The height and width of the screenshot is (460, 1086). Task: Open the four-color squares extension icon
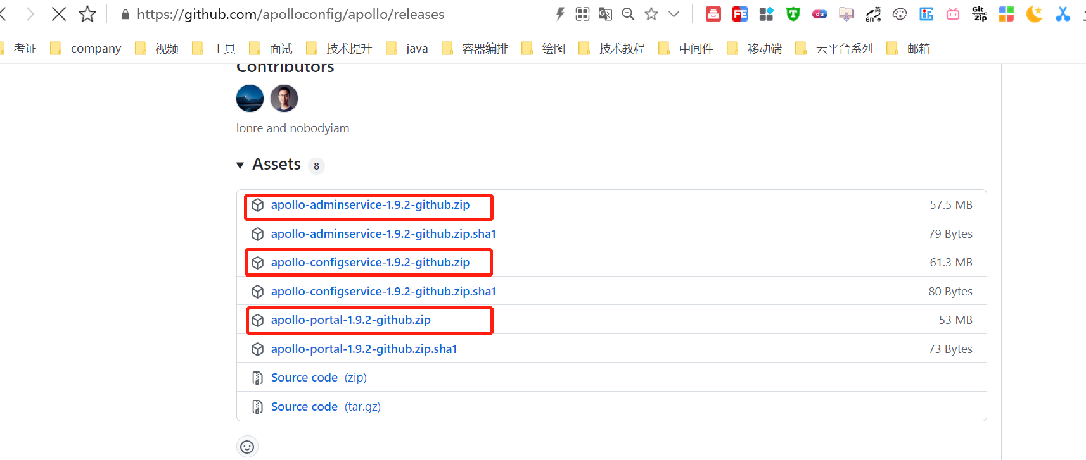click(1006, 14)
